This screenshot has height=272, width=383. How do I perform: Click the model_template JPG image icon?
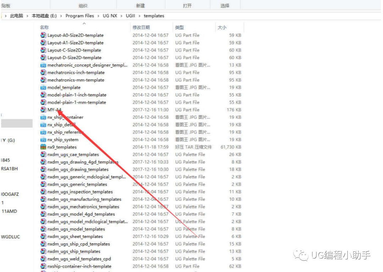click(x=43, y=87)
